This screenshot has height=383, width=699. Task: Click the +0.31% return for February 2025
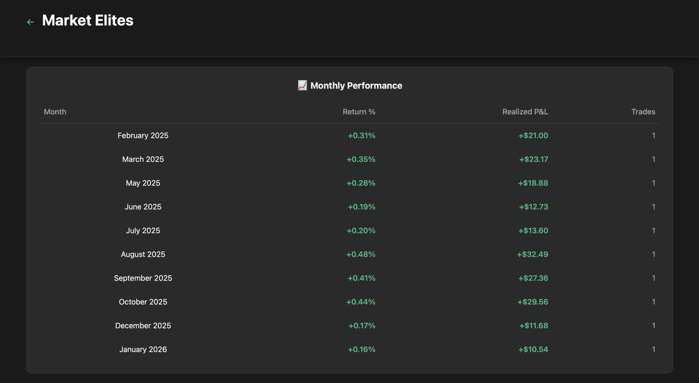pos(362,136)
